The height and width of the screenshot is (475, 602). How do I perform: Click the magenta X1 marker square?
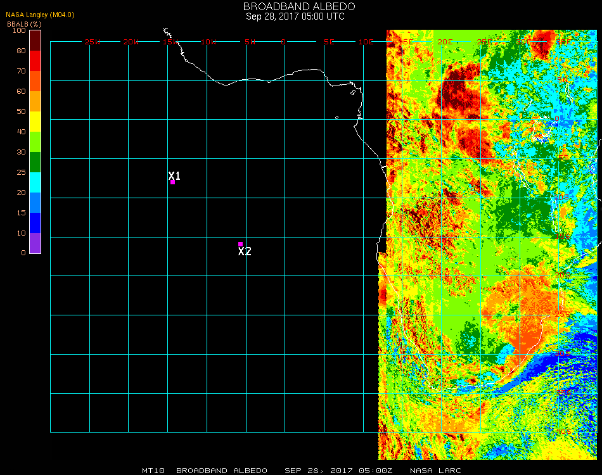pos(172,182)
